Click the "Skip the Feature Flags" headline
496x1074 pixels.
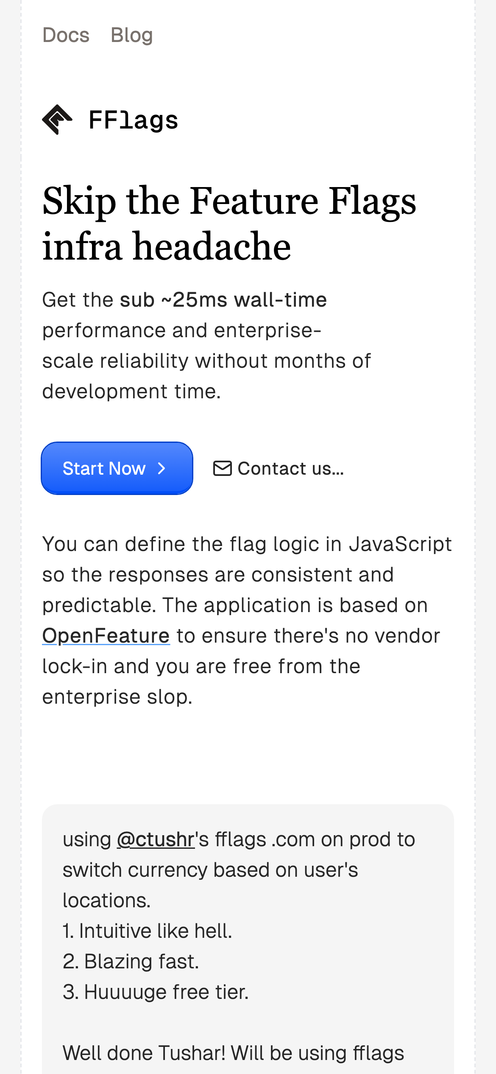click(x=229, y=201)
